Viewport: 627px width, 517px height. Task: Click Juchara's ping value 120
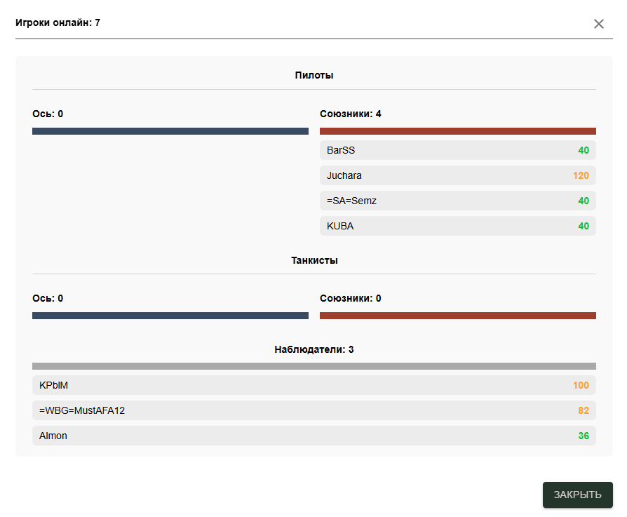[x=581, y=175]
